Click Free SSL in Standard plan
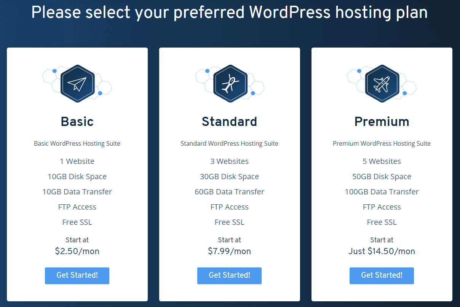This screenshot has width=460, height=307. tap(229, 222)
